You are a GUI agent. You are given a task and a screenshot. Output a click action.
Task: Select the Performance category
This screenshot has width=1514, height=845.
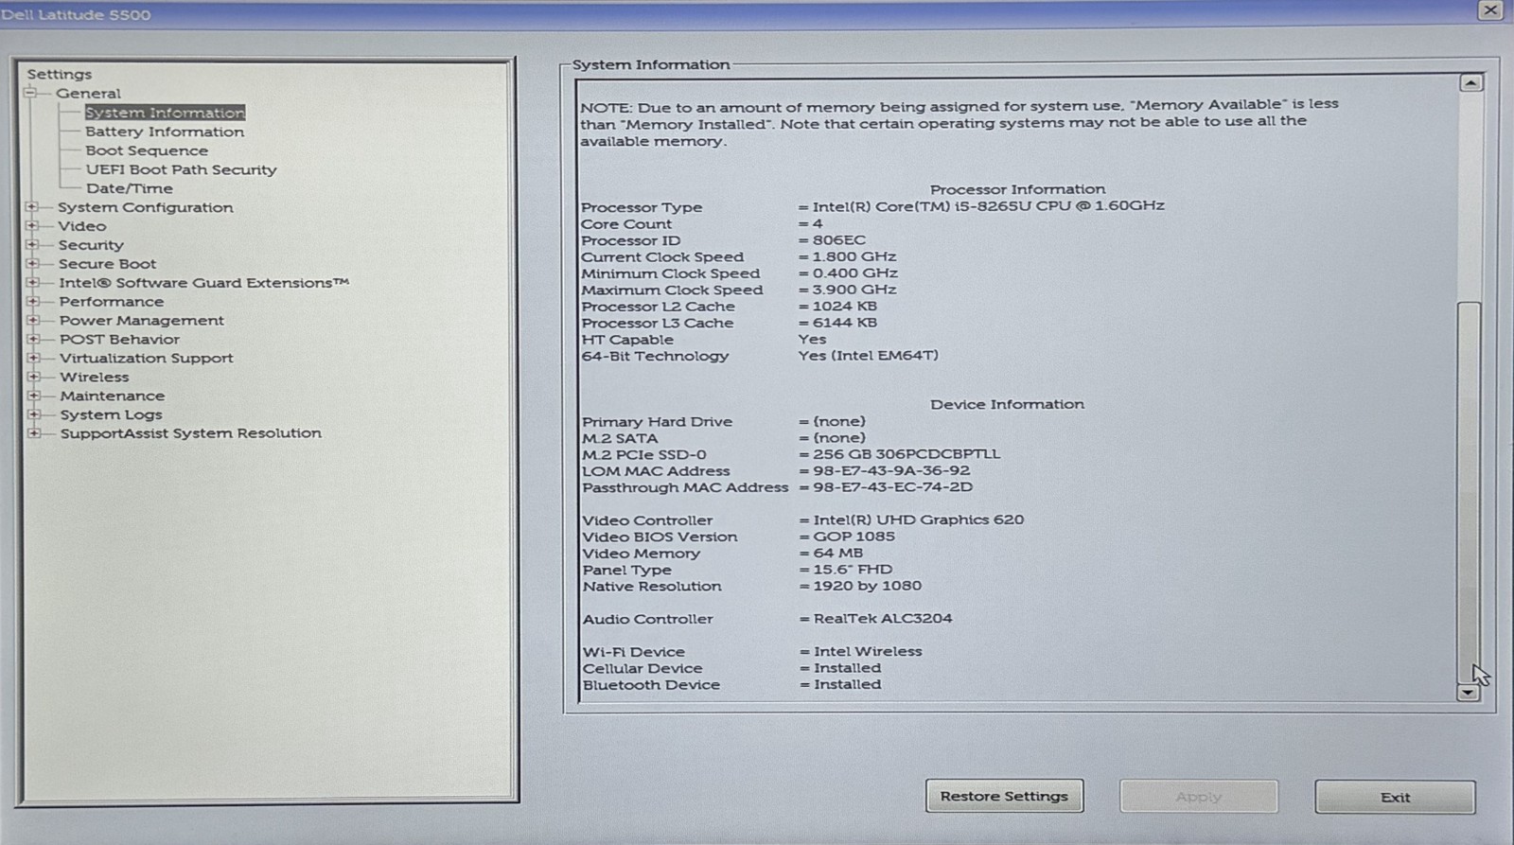click(112, 302)
